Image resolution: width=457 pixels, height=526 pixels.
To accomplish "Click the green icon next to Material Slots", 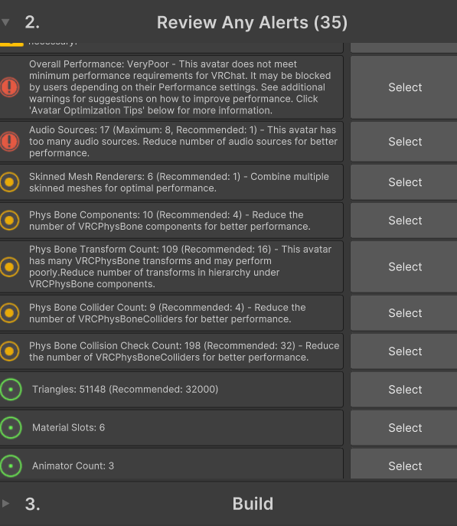I will click(x=11, y=428).
